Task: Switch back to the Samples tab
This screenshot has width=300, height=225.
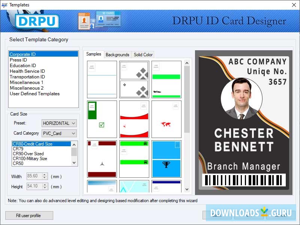Action: (x=94, y=54)
